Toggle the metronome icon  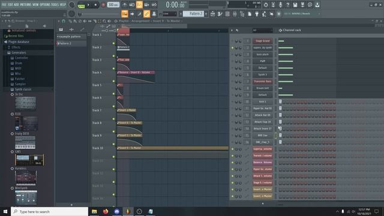[x=124, y=5]
